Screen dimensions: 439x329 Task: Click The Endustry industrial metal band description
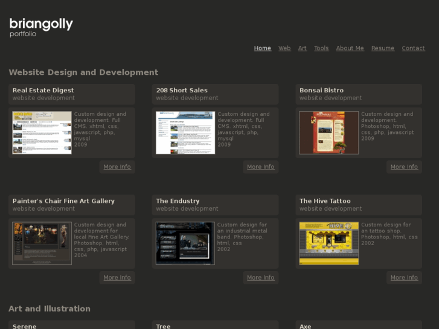pos(243,237)
